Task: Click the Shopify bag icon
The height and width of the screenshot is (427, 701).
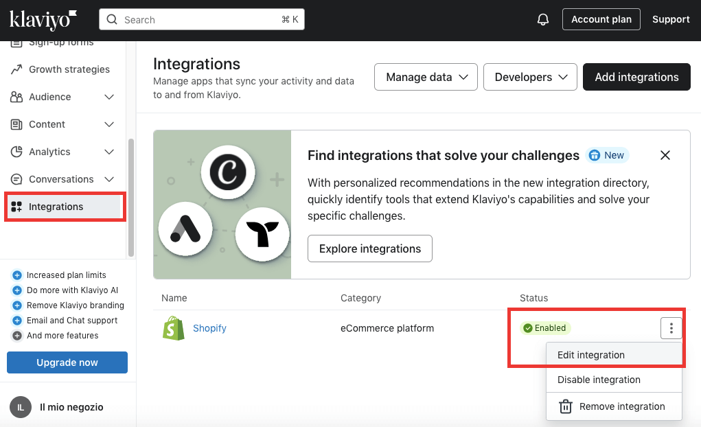Action: click(174, 328)
